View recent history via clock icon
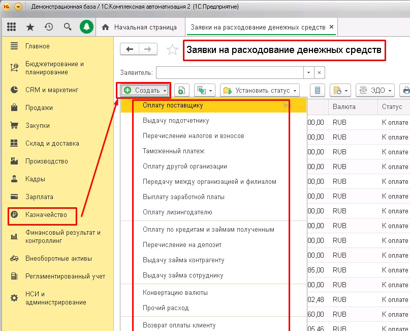The width and height of the screenshot is (410, 331). click(x=49, y=26)
